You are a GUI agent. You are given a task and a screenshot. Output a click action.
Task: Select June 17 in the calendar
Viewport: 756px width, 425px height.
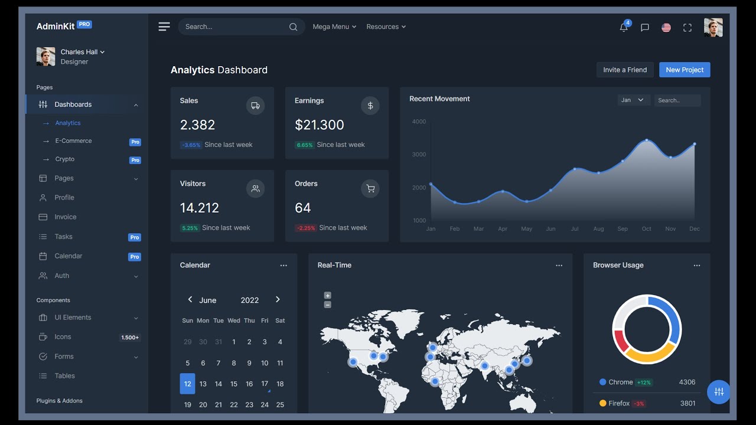click(265, 384)
